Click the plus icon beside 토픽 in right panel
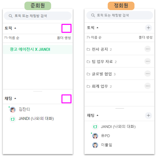The width and height of the screenshot is (157, 157). pos(148,28)
